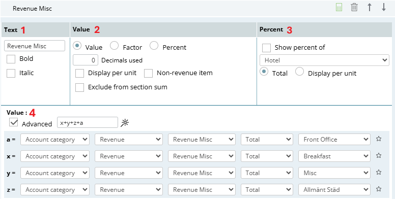Open Total dropdown in row x
395x202 pixels.
tap(267, 156)
